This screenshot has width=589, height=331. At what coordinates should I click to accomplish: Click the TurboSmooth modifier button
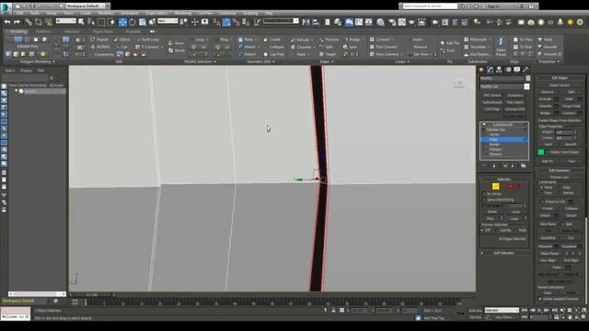pos(492,102)
